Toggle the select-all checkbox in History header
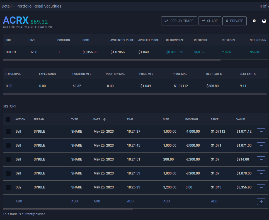The height and width of the screenshot is (220, 269). pos(8,119)
